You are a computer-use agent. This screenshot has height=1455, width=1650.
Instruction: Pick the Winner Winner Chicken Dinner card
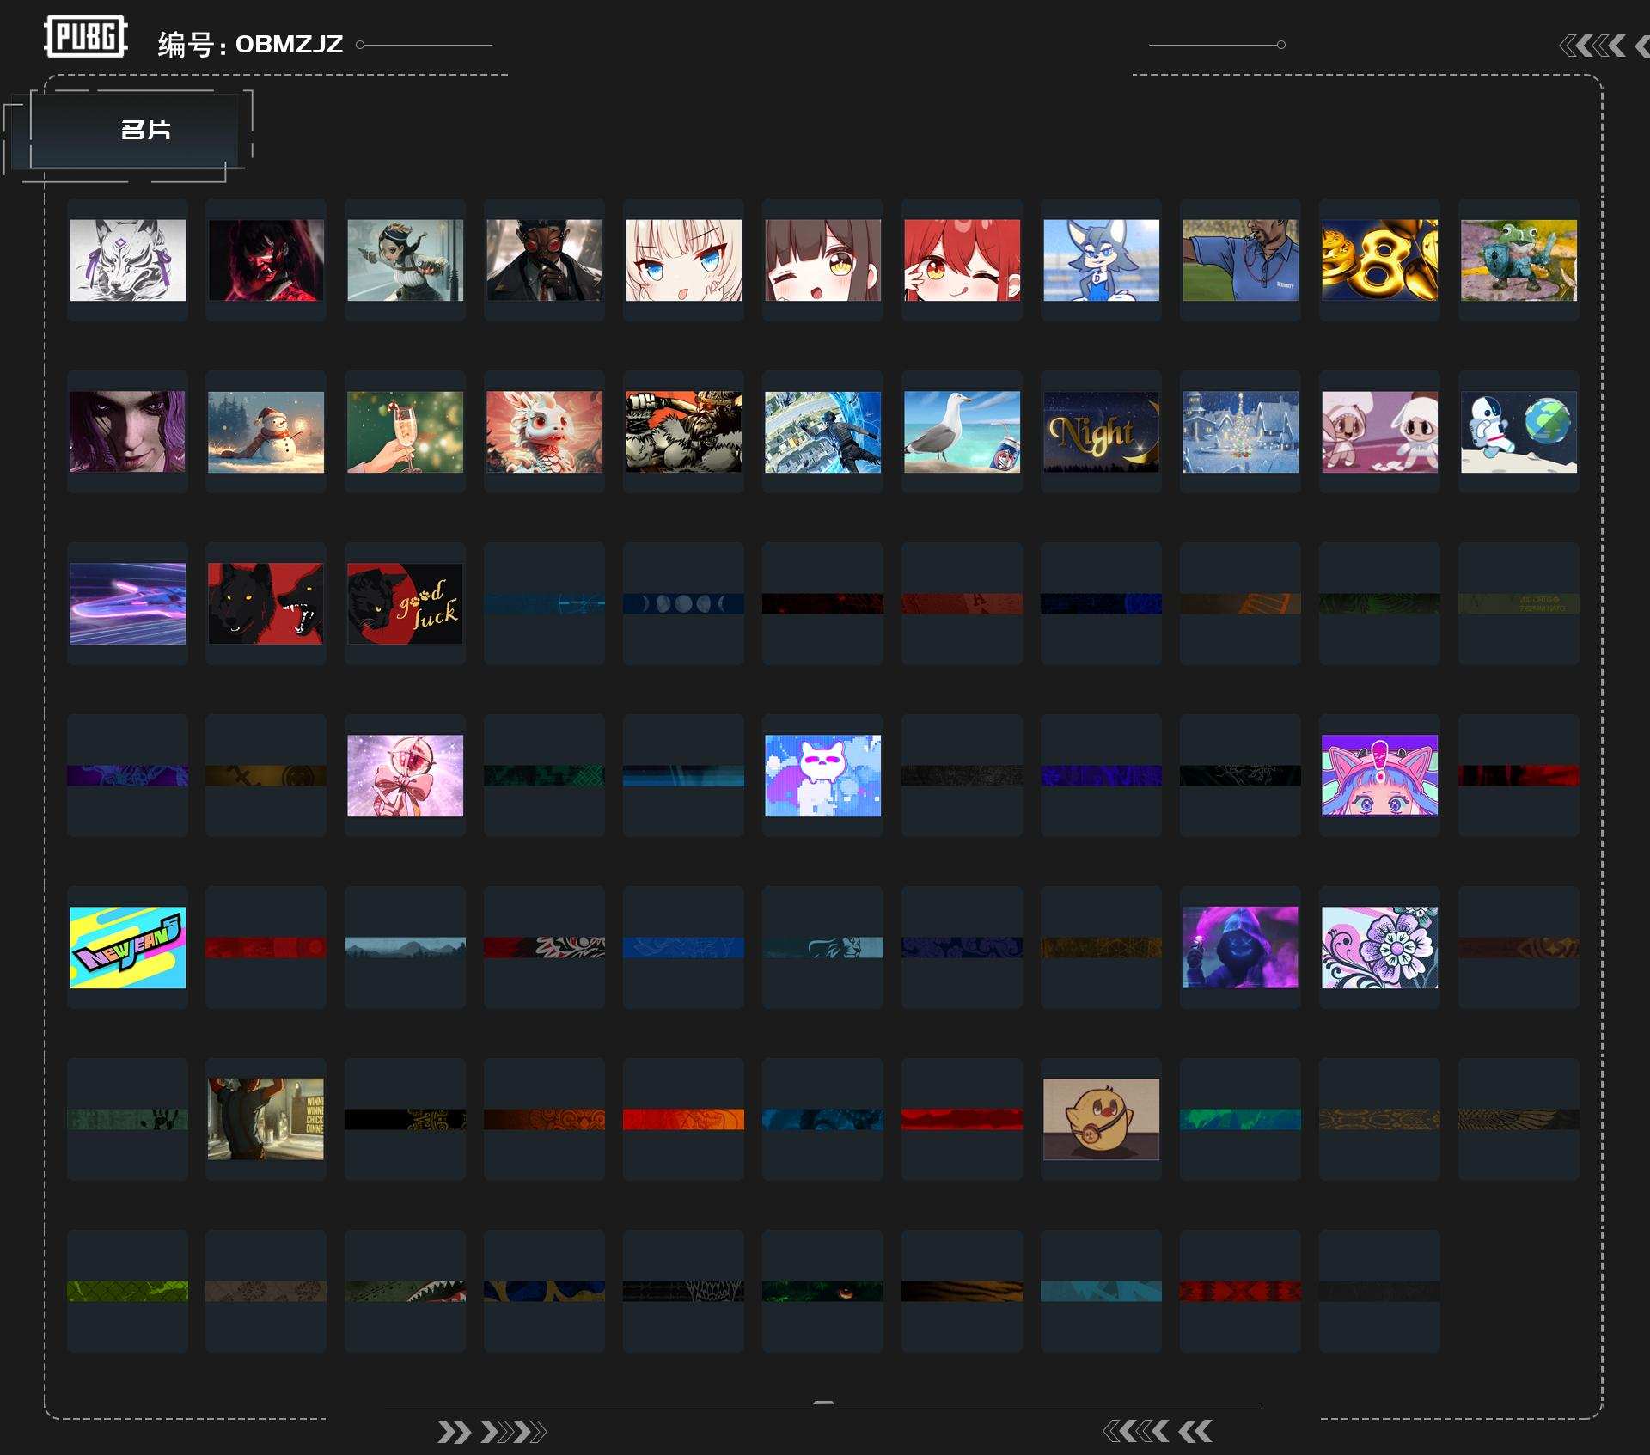click(x=266, y=1119)
